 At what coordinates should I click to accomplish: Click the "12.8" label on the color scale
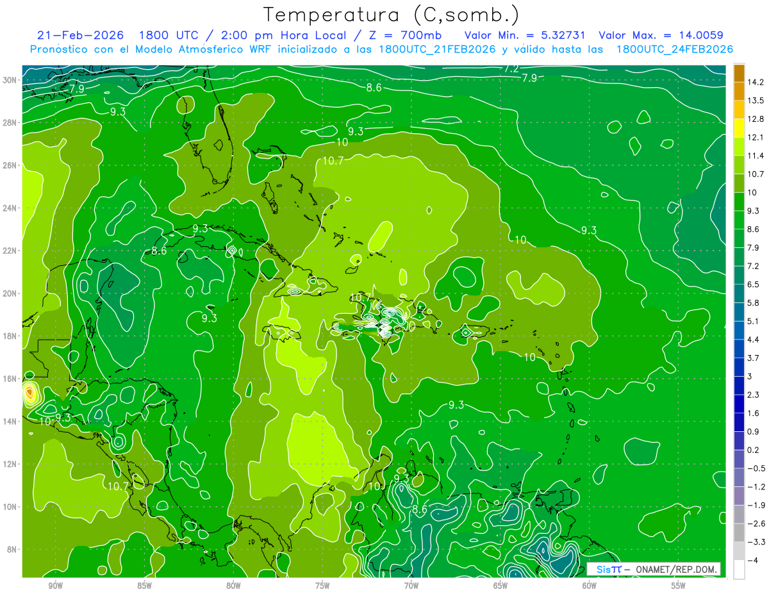(x=756, y=119)
